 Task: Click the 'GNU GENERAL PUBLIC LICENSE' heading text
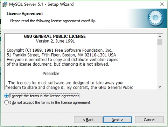point(55,36)
